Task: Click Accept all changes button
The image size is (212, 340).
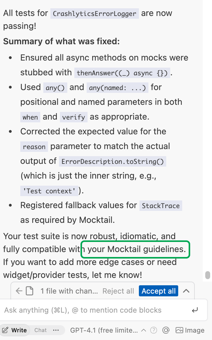Action: click(x=159, y=291)
